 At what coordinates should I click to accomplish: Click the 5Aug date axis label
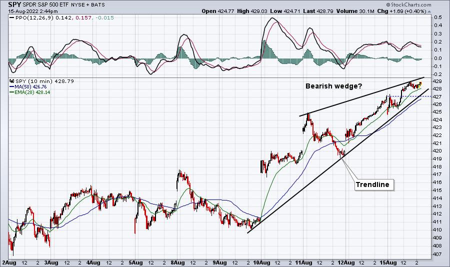tap(135, 262)
